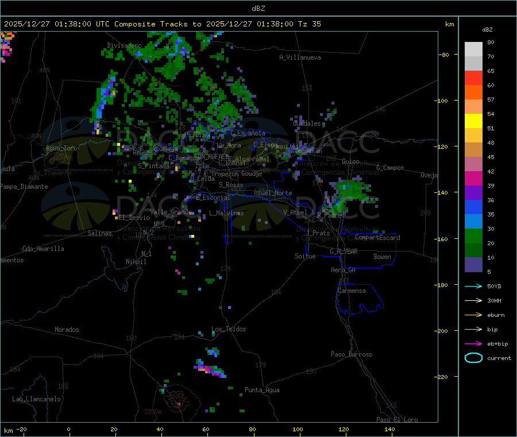Click the 'J_Prats' map label
Image resolution: width=517 pixels, height=437 pixels.
tap(318, 233)
